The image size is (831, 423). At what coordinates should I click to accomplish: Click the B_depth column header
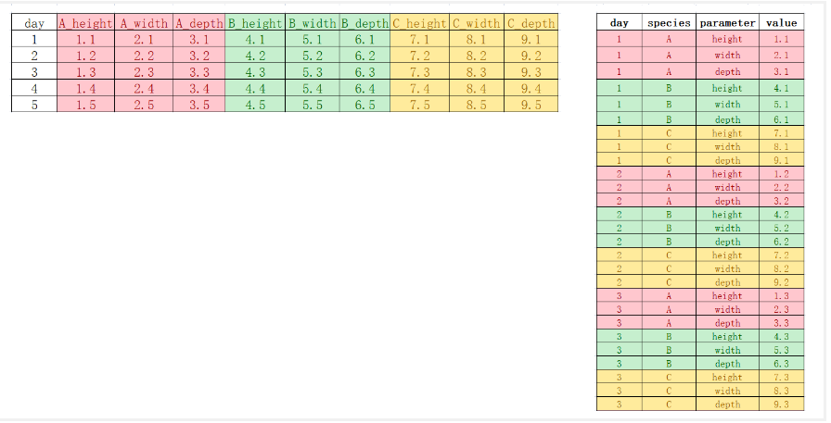coord(364,23)
